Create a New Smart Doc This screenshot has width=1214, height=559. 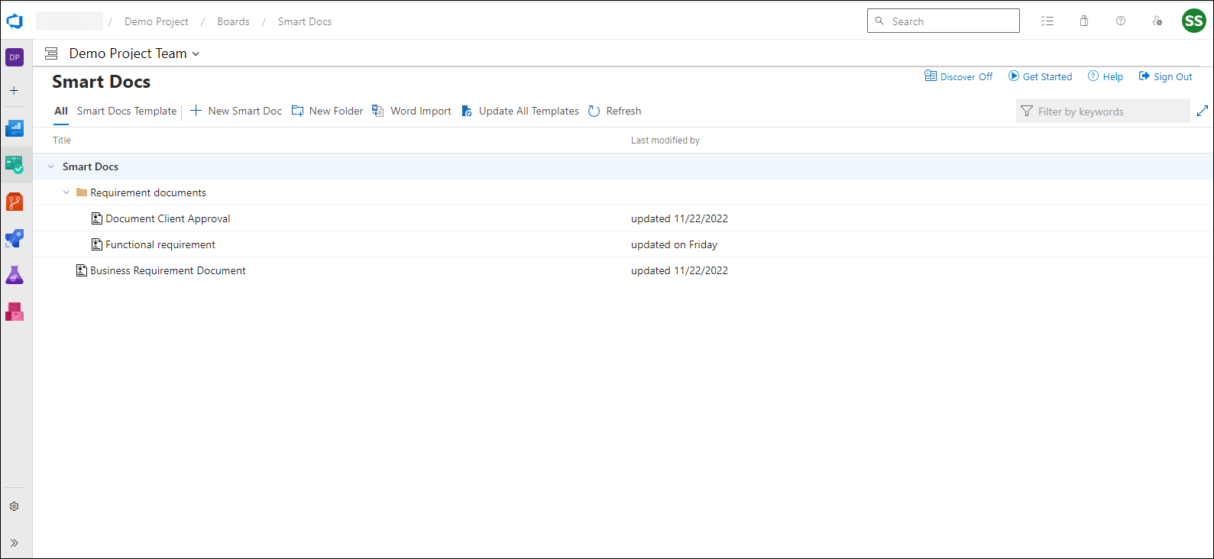click(x=236, y=111)
